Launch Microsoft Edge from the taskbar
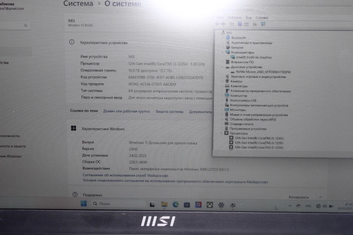 (176, 205)
